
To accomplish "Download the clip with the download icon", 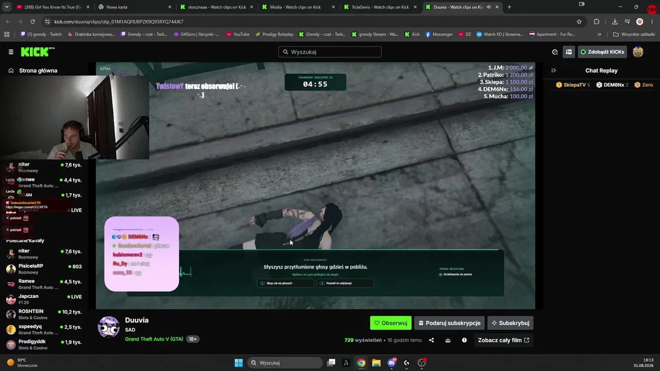I will tap(448, 340).
